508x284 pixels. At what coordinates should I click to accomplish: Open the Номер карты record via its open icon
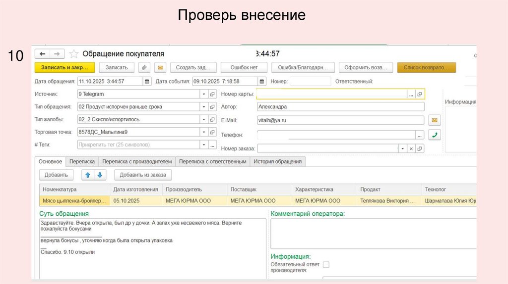[420, 94]
